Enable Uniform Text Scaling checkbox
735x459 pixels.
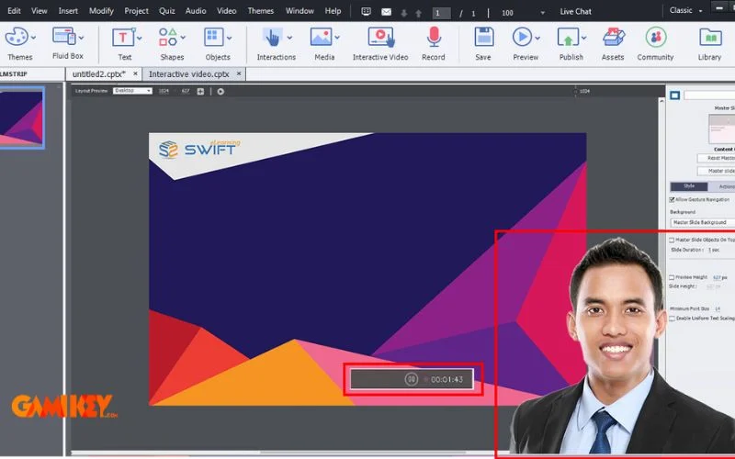click(x=672, y=319)
